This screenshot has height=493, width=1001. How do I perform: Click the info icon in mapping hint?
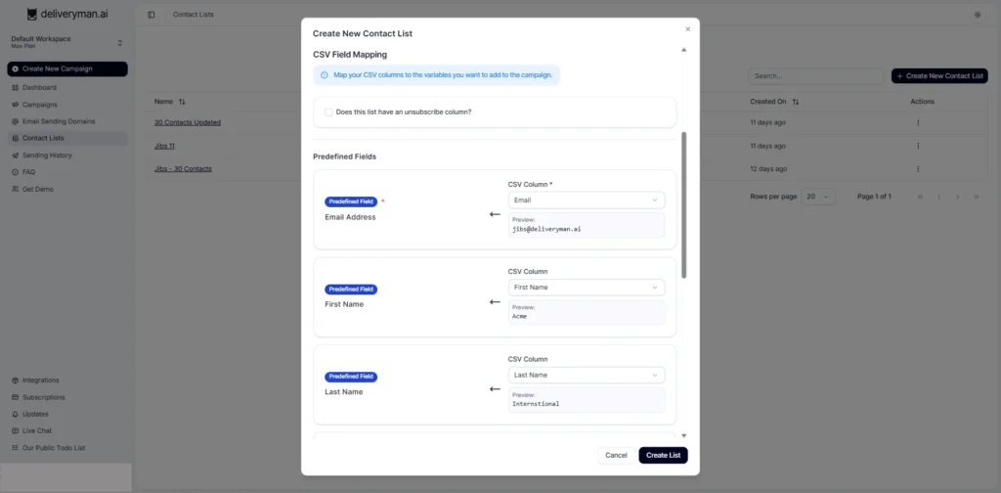[x=325, y=75]
